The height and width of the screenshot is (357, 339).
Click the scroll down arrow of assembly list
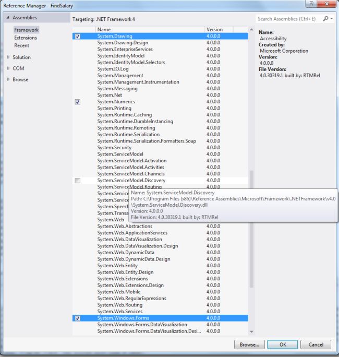coord(251,332)
